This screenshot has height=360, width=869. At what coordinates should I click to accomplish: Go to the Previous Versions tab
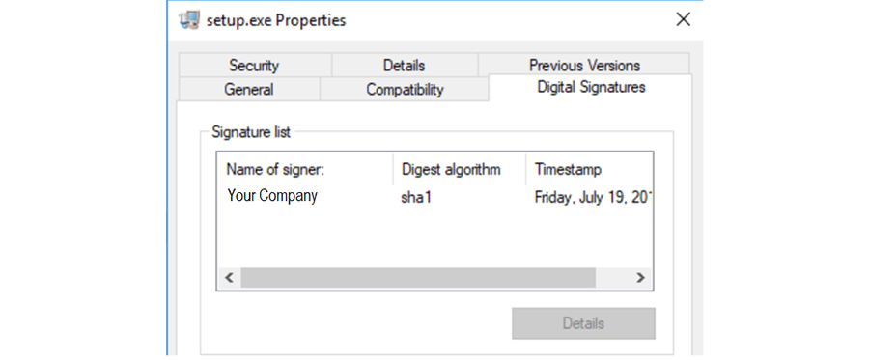coord(584,66)
